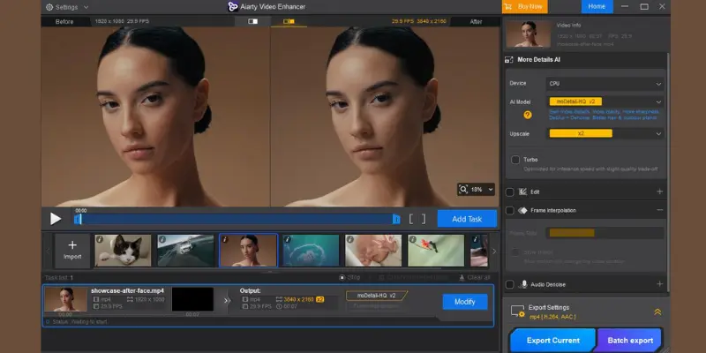Play the video preview

[x=56, y=219]
